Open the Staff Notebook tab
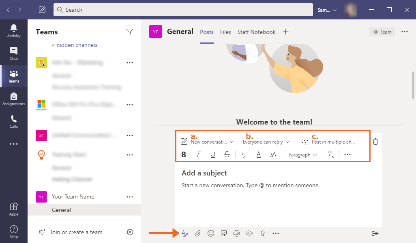Image resolution: width=416 pixels, height=243 pixels. tap(256, 32)
